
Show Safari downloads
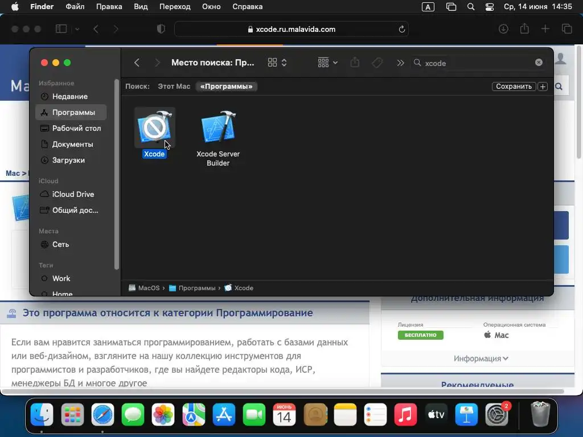pyautogui.click(x=503, y=28)
